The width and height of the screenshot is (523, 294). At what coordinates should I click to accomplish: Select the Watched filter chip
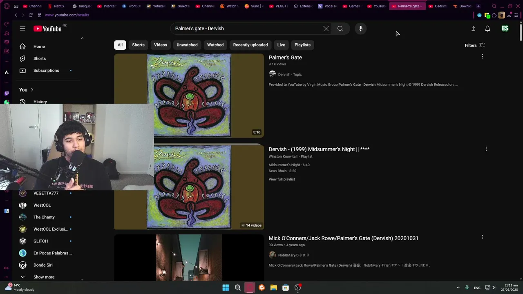pos(215,45)
